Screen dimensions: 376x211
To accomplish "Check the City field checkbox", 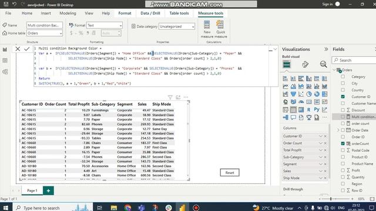I will tap(343, 83).
